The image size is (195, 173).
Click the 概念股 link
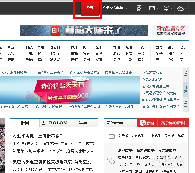[x=55, y=47]
